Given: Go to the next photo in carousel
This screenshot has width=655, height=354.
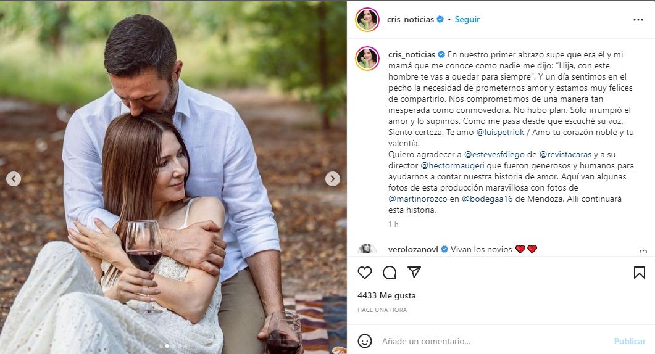Looking at the screenshot, I should [x=333, y=179].
